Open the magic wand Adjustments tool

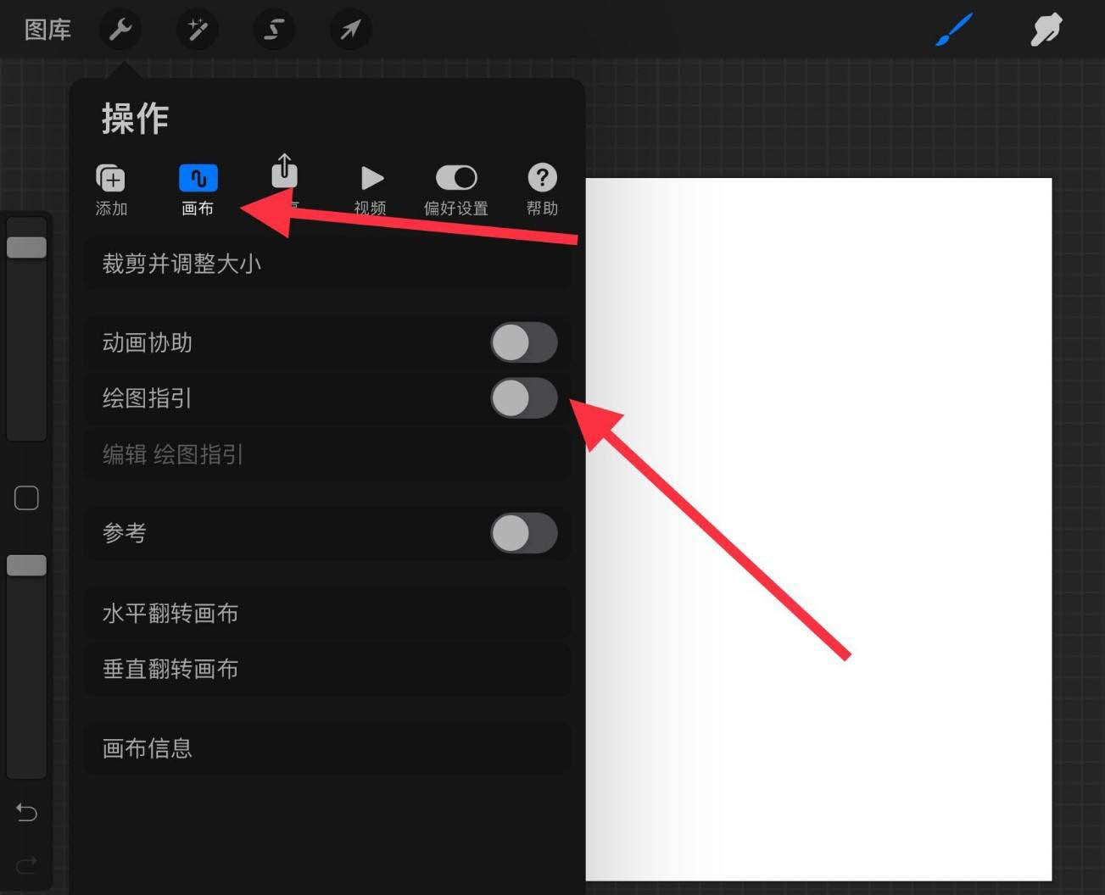tap(198, 31)
